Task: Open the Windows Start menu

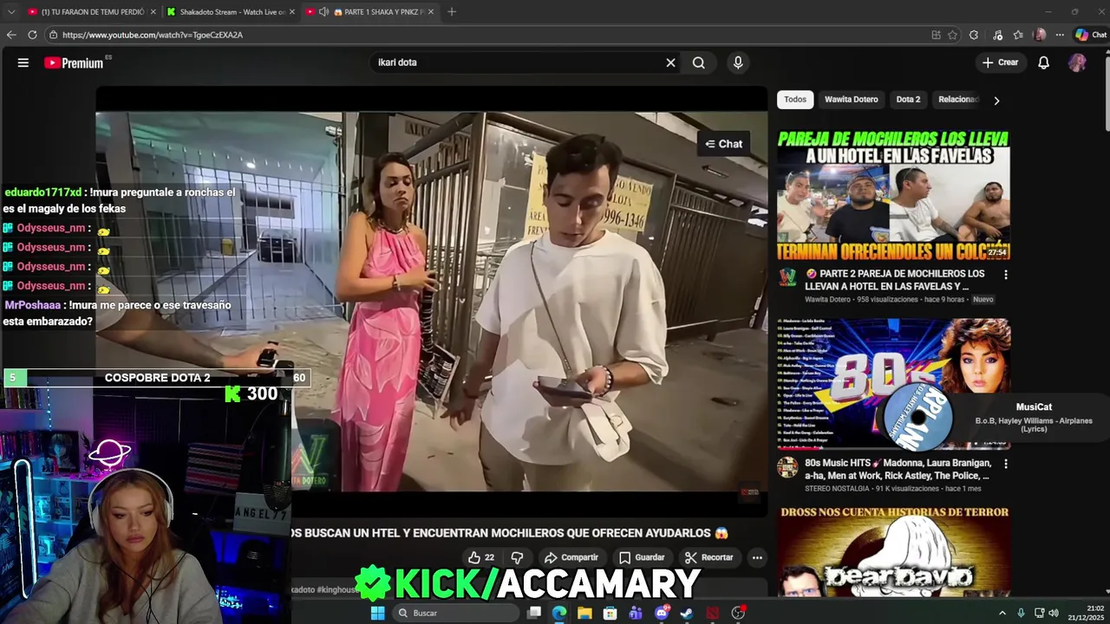Action: (377, 613)
